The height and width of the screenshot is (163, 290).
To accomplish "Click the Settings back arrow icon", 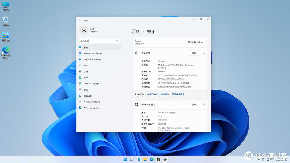I will (80, 21).
